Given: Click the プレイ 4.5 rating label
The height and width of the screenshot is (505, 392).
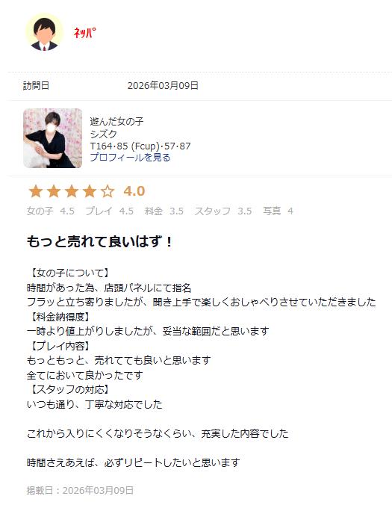Looking at the screenshot, I should 110,211.
